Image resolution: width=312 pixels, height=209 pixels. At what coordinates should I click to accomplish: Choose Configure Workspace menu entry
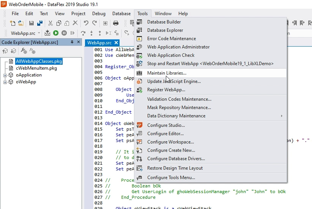[170, 142]
